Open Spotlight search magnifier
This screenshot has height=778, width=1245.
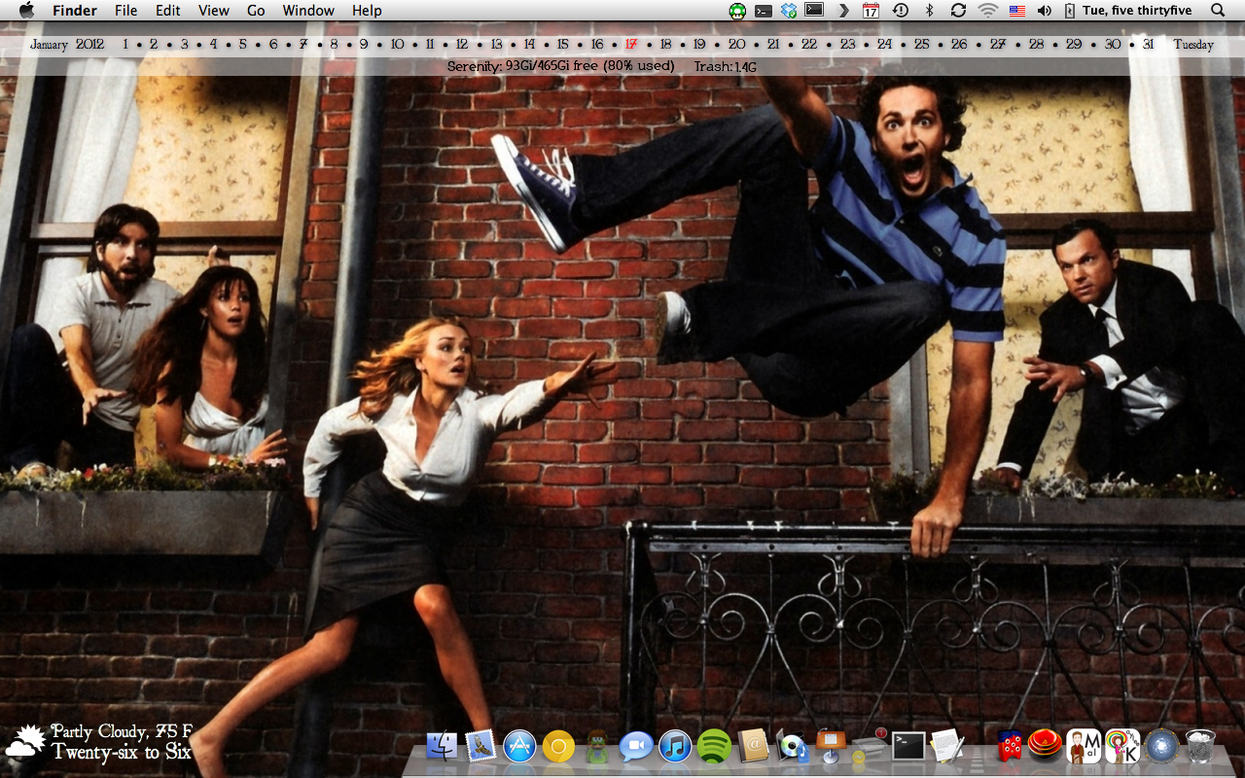click(x=1218, y=11)
